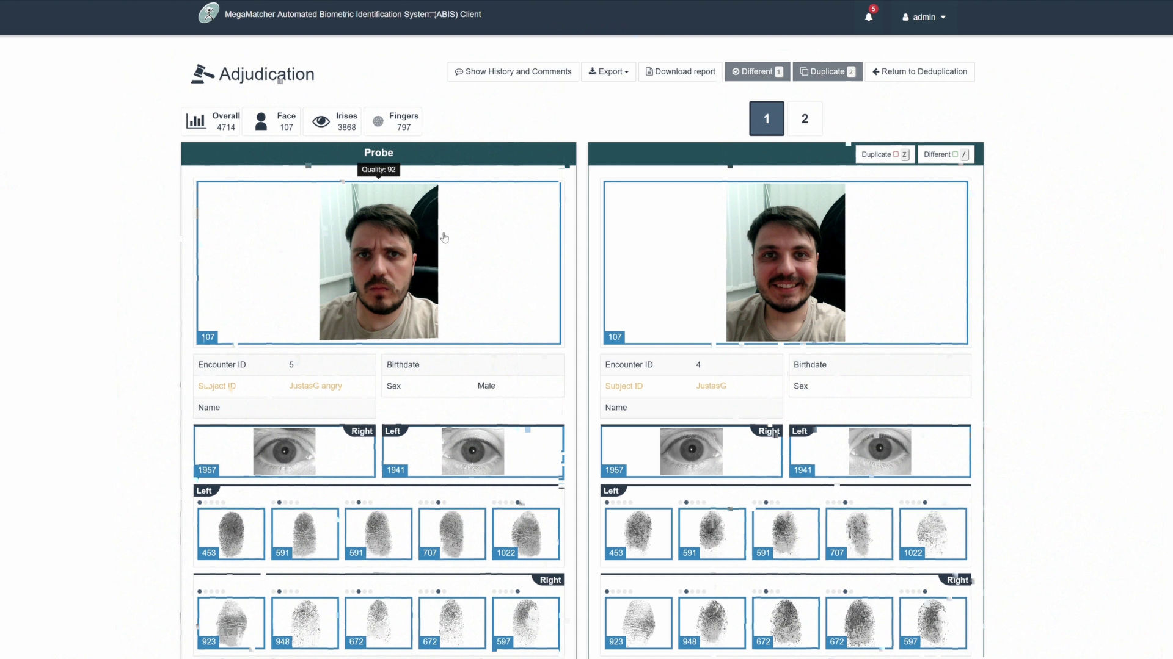Check the Duplicate checkbox on candidate panel
Screen dimensions: 1173x659
click(896, 154)
